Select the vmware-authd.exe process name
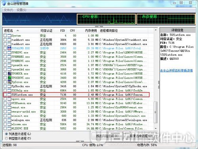This screenshot has width=198, height=149. pos(24,112)
